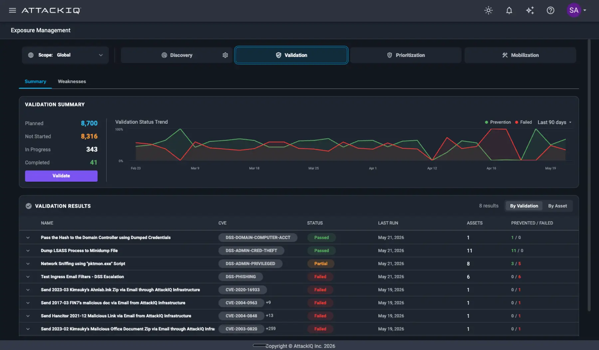The image size is (599, 350).
Task: Open the hamburger navigation menu
Action: click(12, 10)
